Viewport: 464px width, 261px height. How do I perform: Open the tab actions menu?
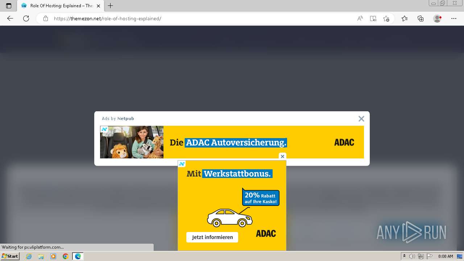coord(9,6)
